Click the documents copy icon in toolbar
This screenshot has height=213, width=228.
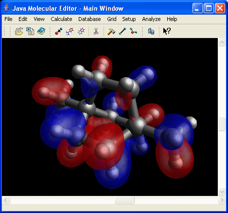[x=30, y=31]
